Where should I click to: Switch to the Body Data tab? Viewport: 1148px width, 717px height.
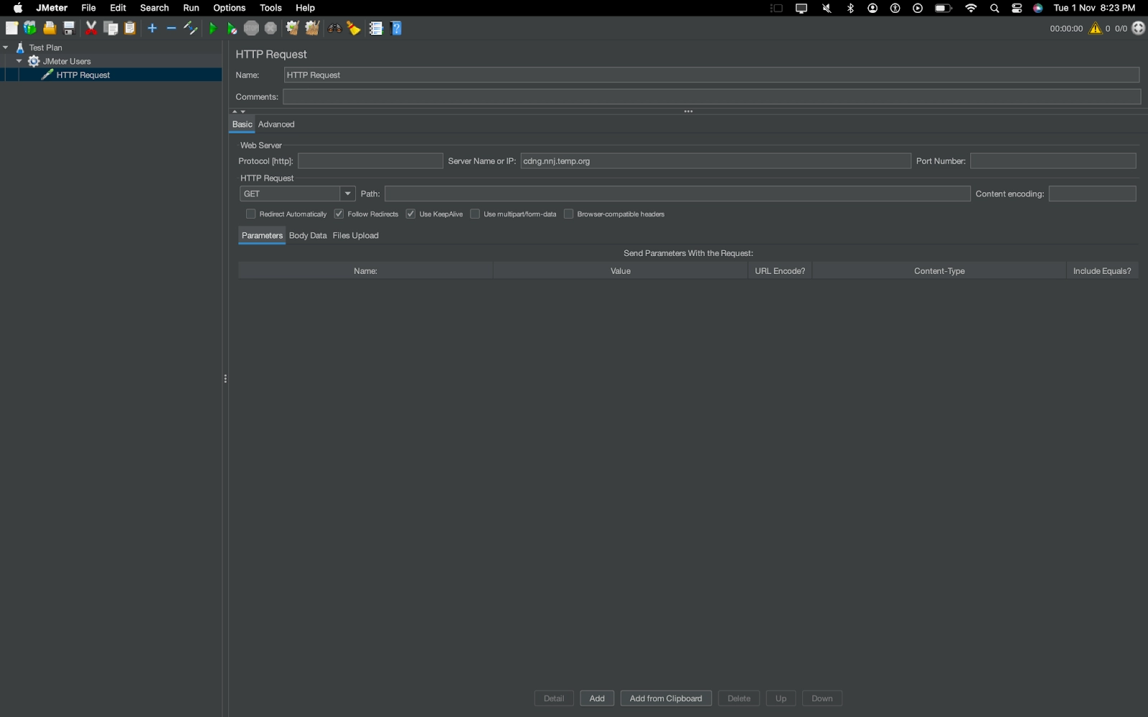coord(308,235)
